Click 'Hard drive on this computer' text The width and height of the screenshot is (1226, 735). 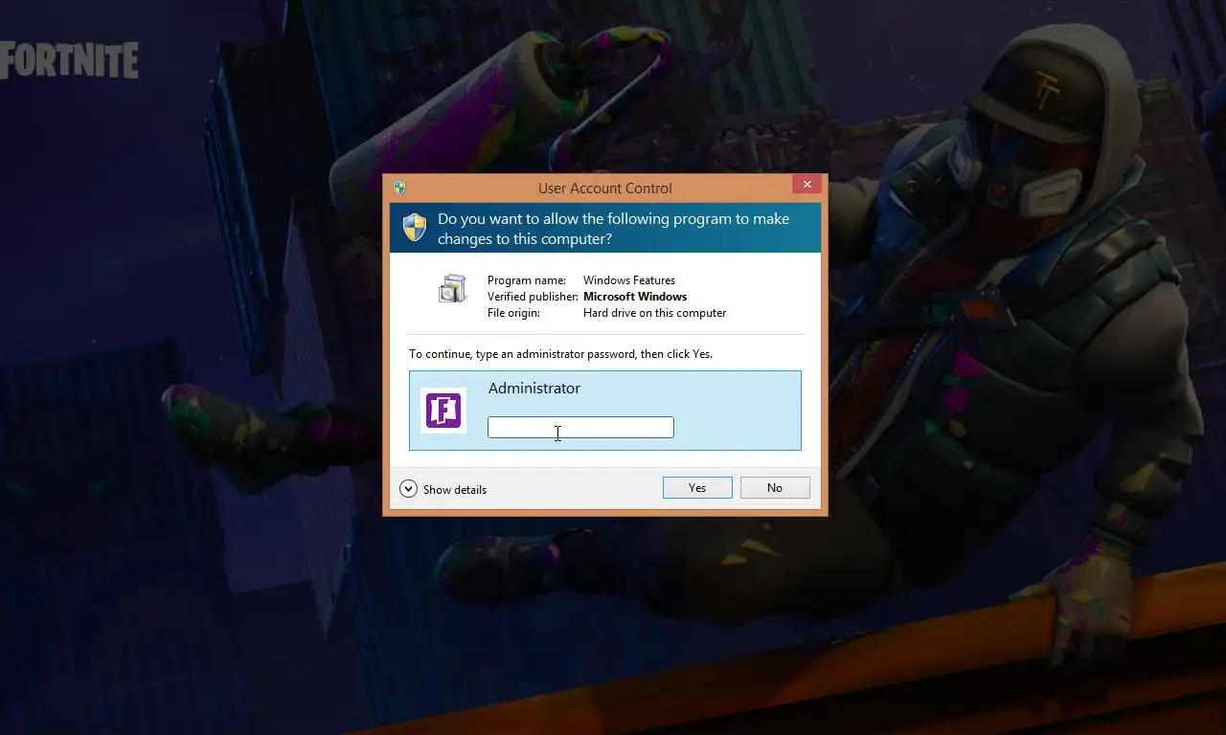pyautogui.click(x=654, y=313)
